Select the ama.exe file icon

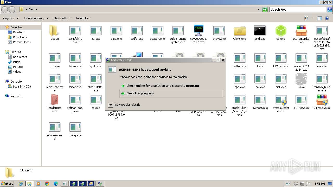click(x=116, y=31)
